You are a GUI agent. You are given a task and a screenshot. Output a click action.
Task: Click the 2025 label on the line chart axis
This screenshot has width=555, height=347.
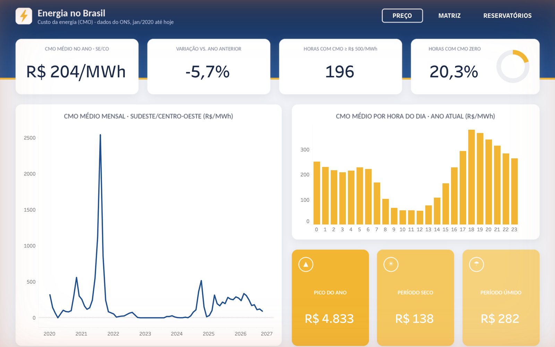tap(208, 334)
